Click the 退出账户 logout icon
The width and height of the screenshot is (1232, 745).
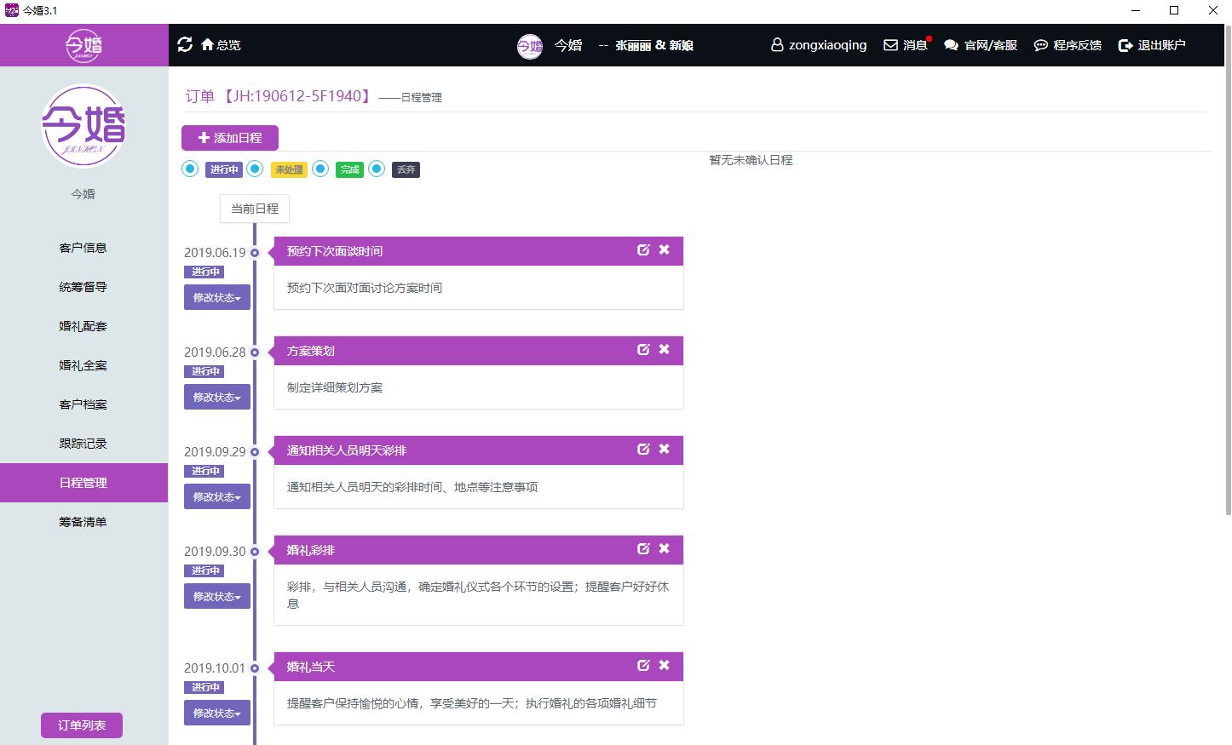[1125, 45]
